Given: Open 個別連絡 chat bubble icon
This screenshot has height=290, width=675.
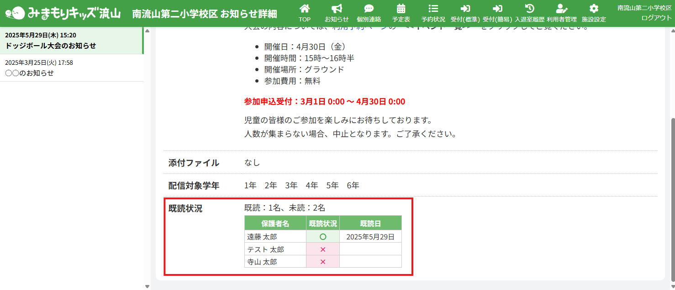Looking at the screenshot, I should tap(369, 9).
